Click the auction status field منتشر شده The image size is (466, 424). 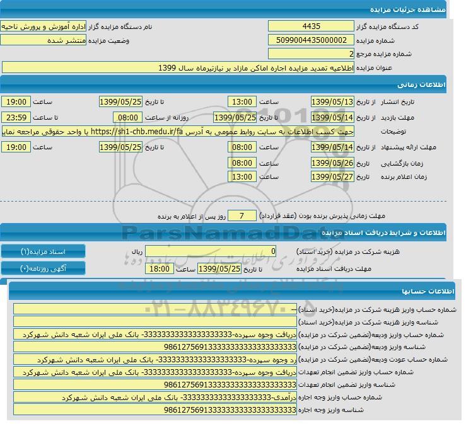click(43, 40)
